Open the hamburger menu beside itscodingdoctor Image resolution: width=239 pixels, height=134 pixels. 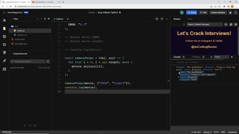pyautogui.click(x=4, y=12)
